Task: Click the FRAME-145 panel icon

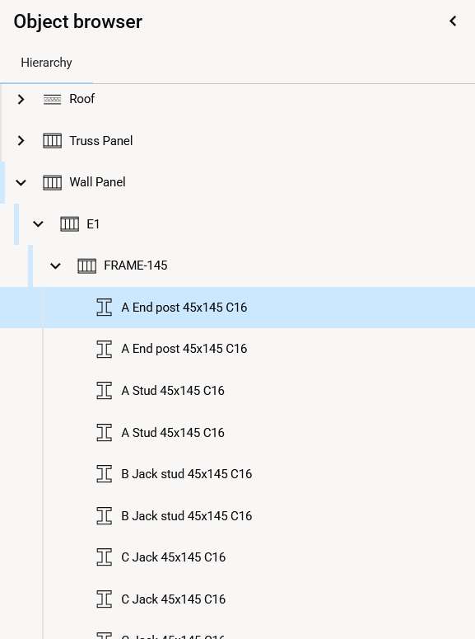Action: [x=86, y=265]
